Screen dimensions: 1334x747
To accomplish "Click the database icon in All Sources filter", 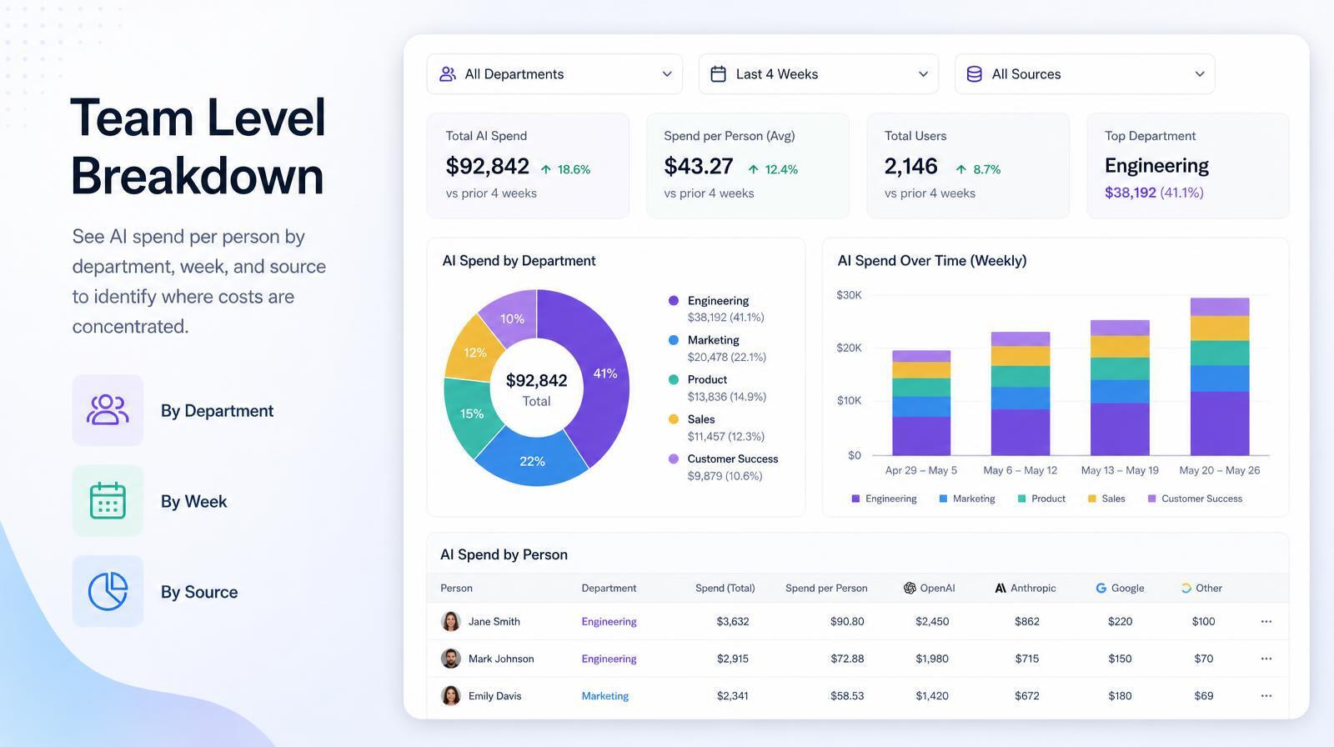I will (x=974, y=74).
